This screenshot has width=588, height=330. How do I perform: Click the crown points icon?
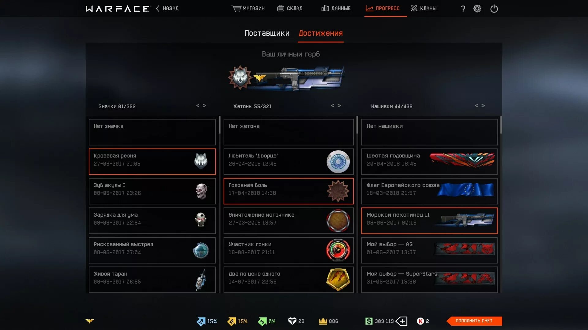[323, 321]
